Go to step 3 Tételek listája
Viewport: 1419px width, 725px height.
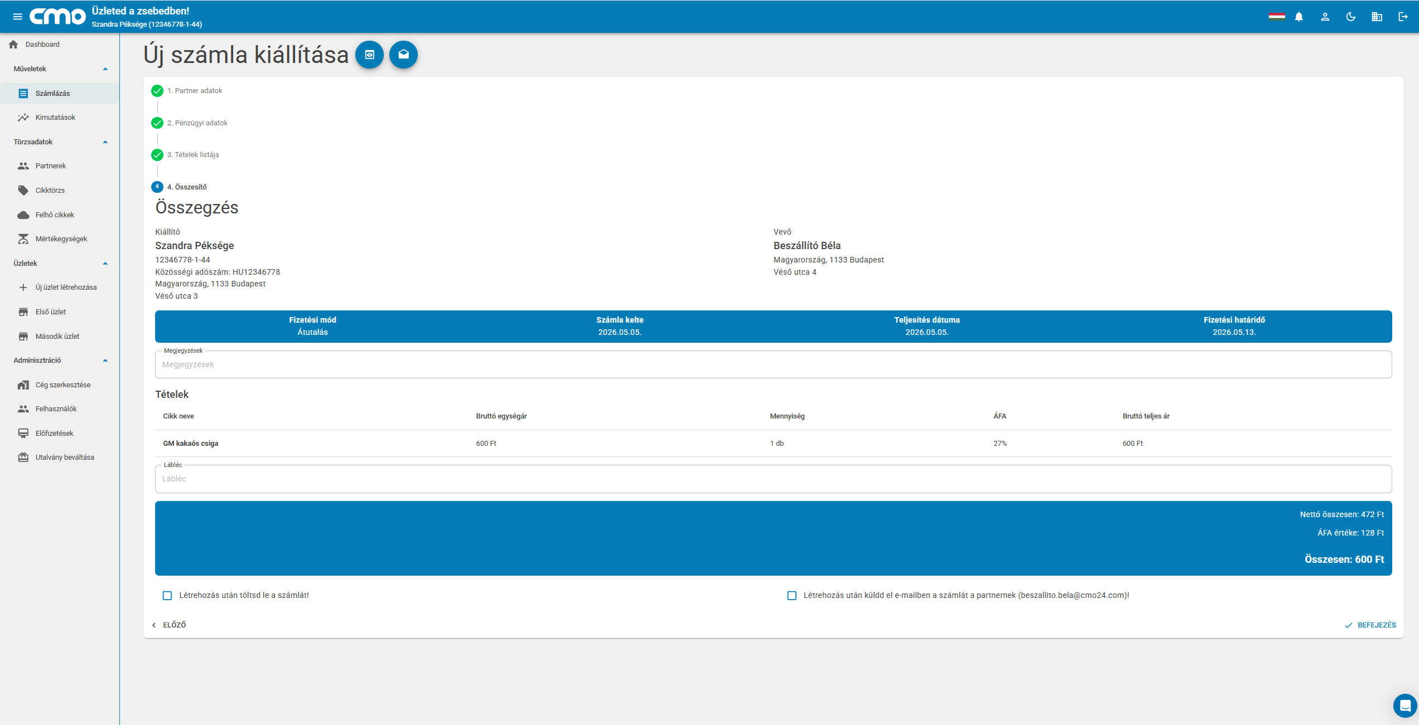point(185,155)
